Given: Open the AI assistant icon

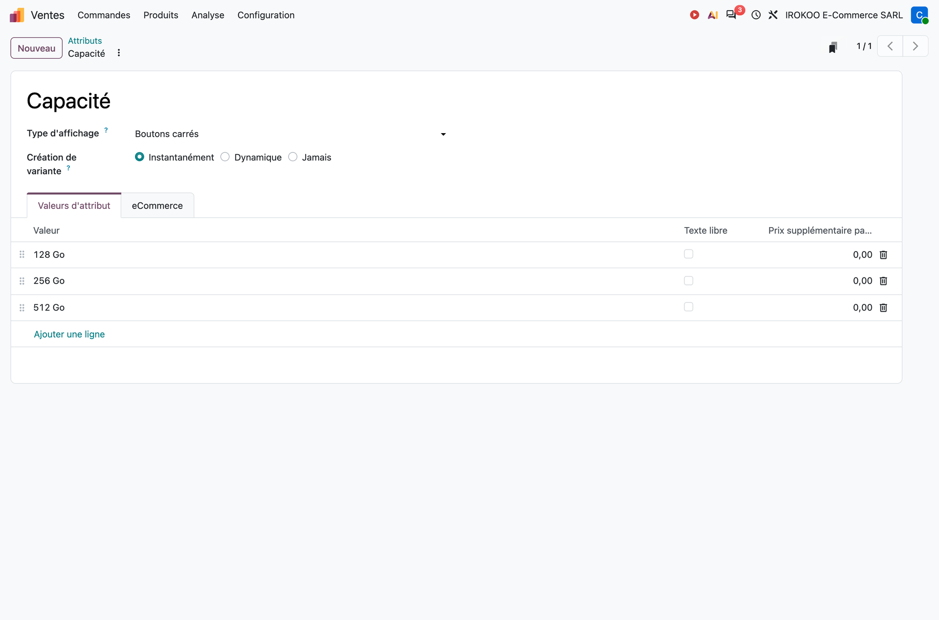Looking at the screenshot, I should [x=713, y=15].
